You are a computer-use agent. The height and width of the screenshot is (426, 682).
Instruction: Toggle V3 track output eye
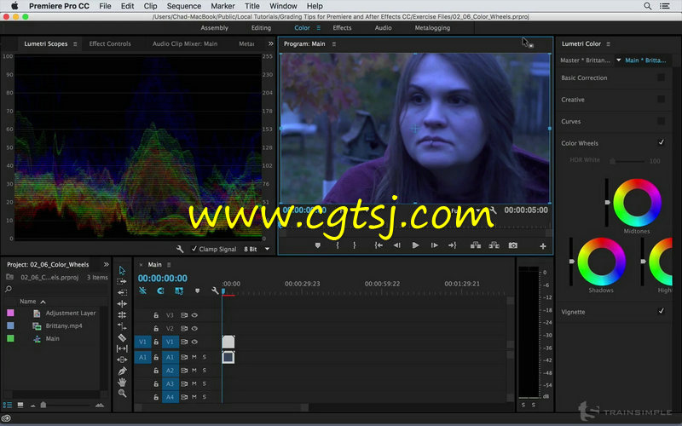pyautogui.click(x=194, y=315)
